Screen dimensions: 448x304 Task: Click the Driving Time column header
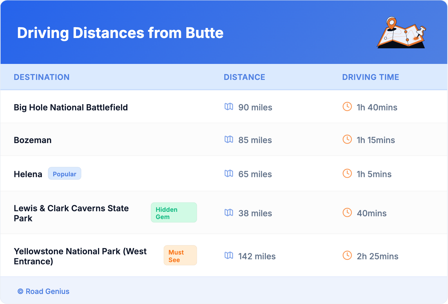[370, 77]
